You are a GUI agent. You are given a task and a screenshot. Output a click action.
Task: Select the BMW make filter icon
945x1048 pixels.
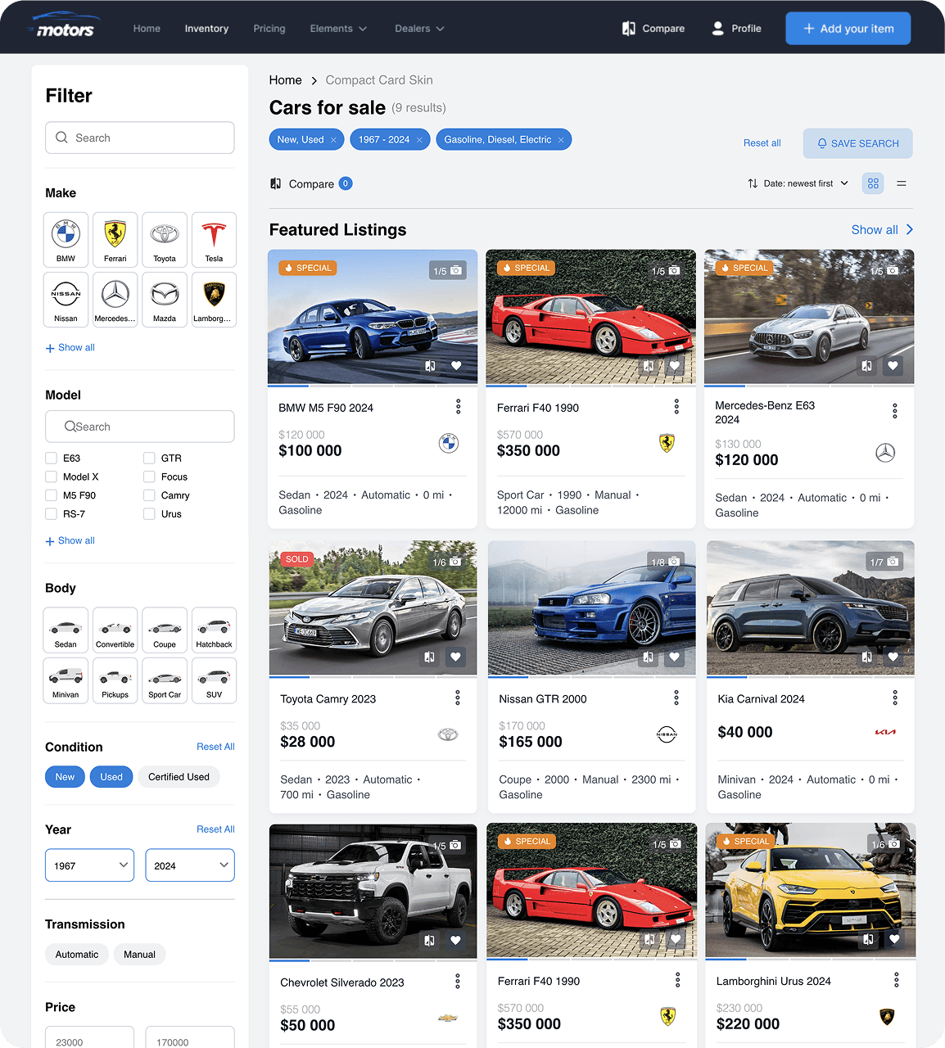(66, 239)
